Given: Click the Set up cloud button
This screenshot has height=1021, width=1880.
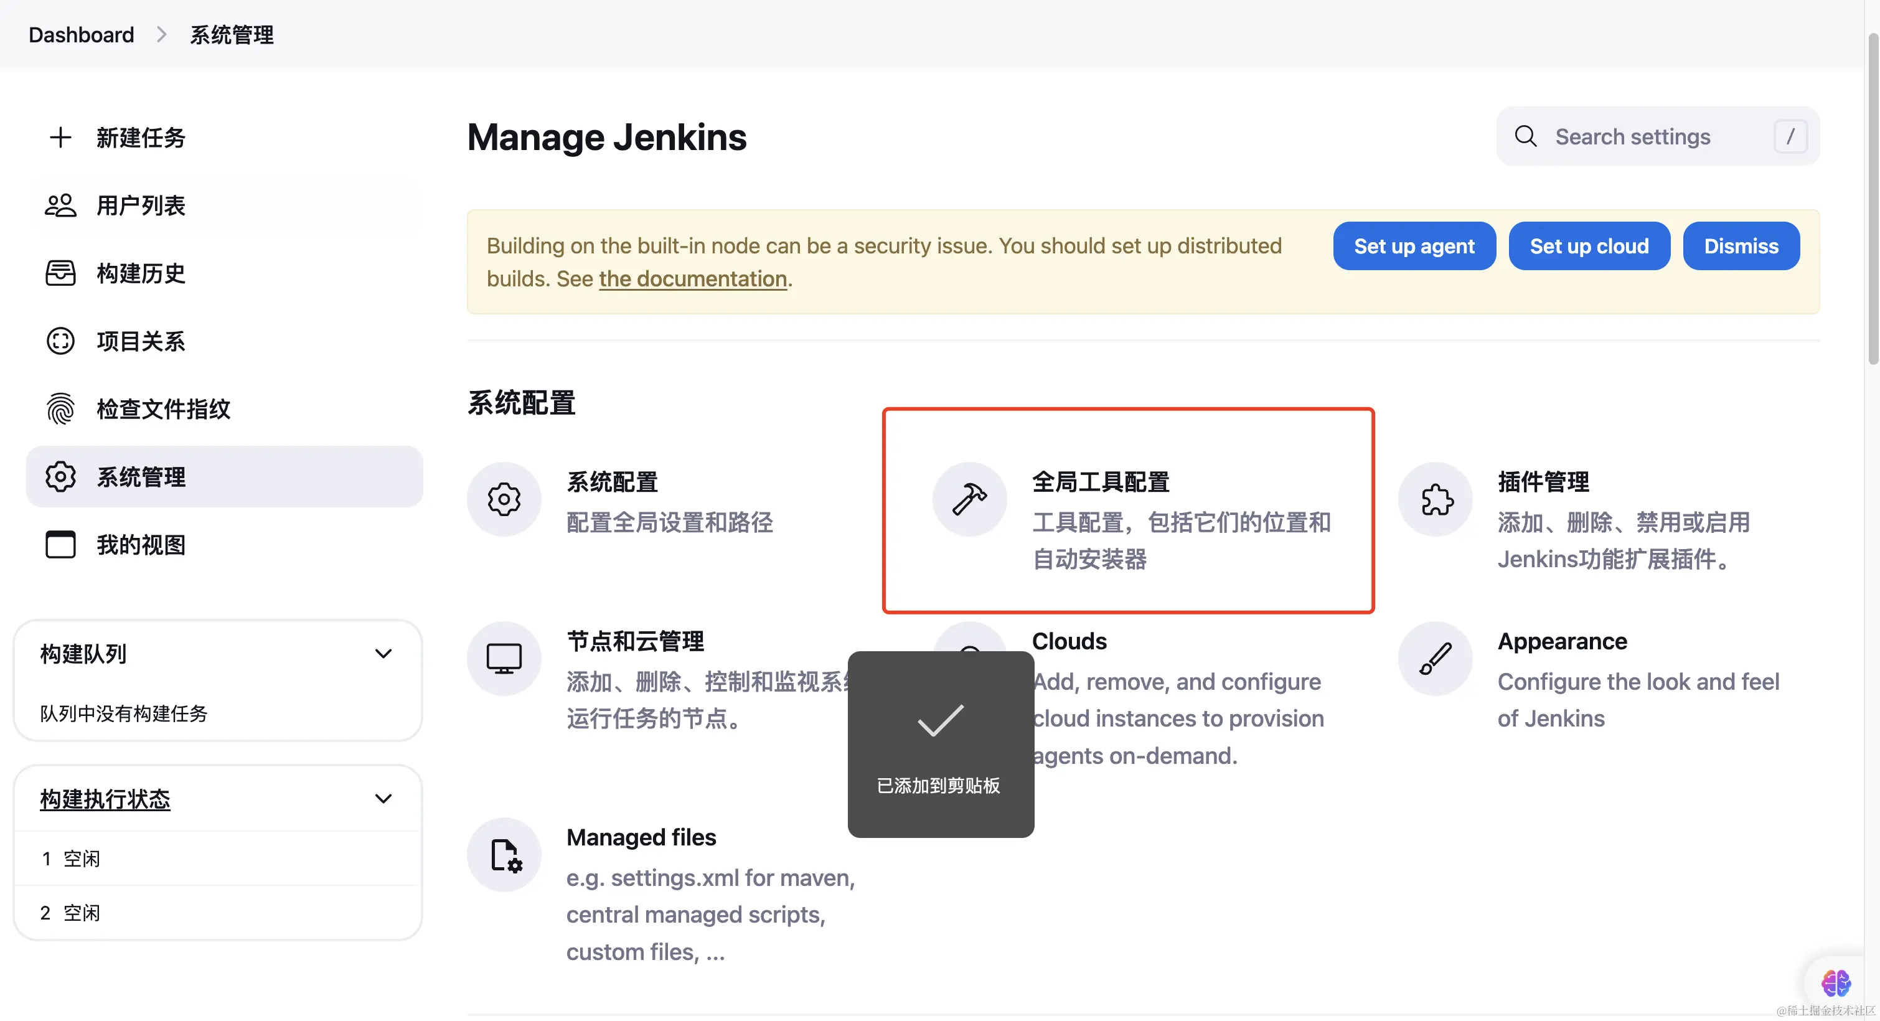Looking at the screenshot, I should click(1589, 246).
